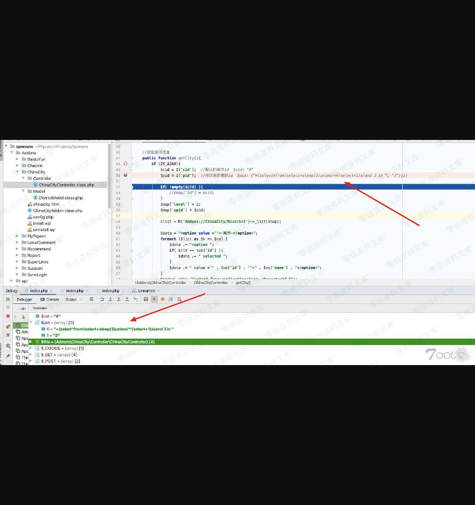
Task: Switch to the Output tab
Action: click(x=70, y=299)
